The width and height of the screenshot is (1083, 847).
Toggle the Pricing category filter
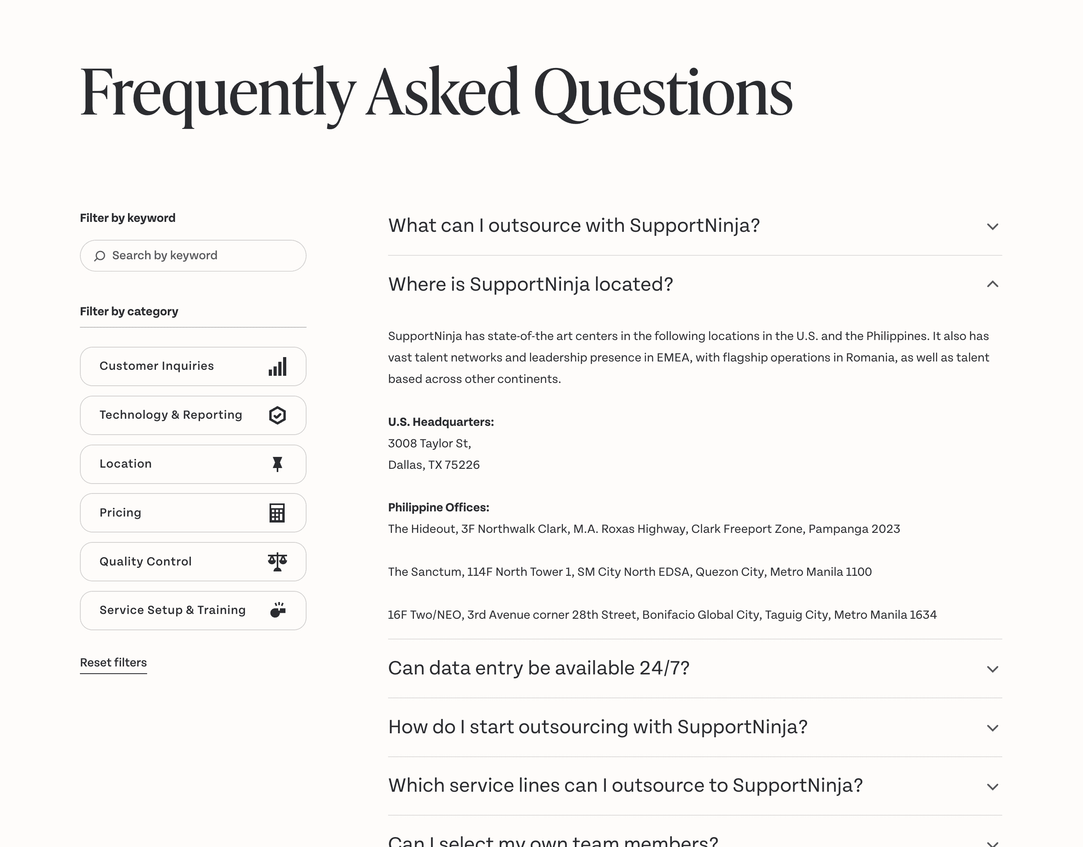pos(193,513)
